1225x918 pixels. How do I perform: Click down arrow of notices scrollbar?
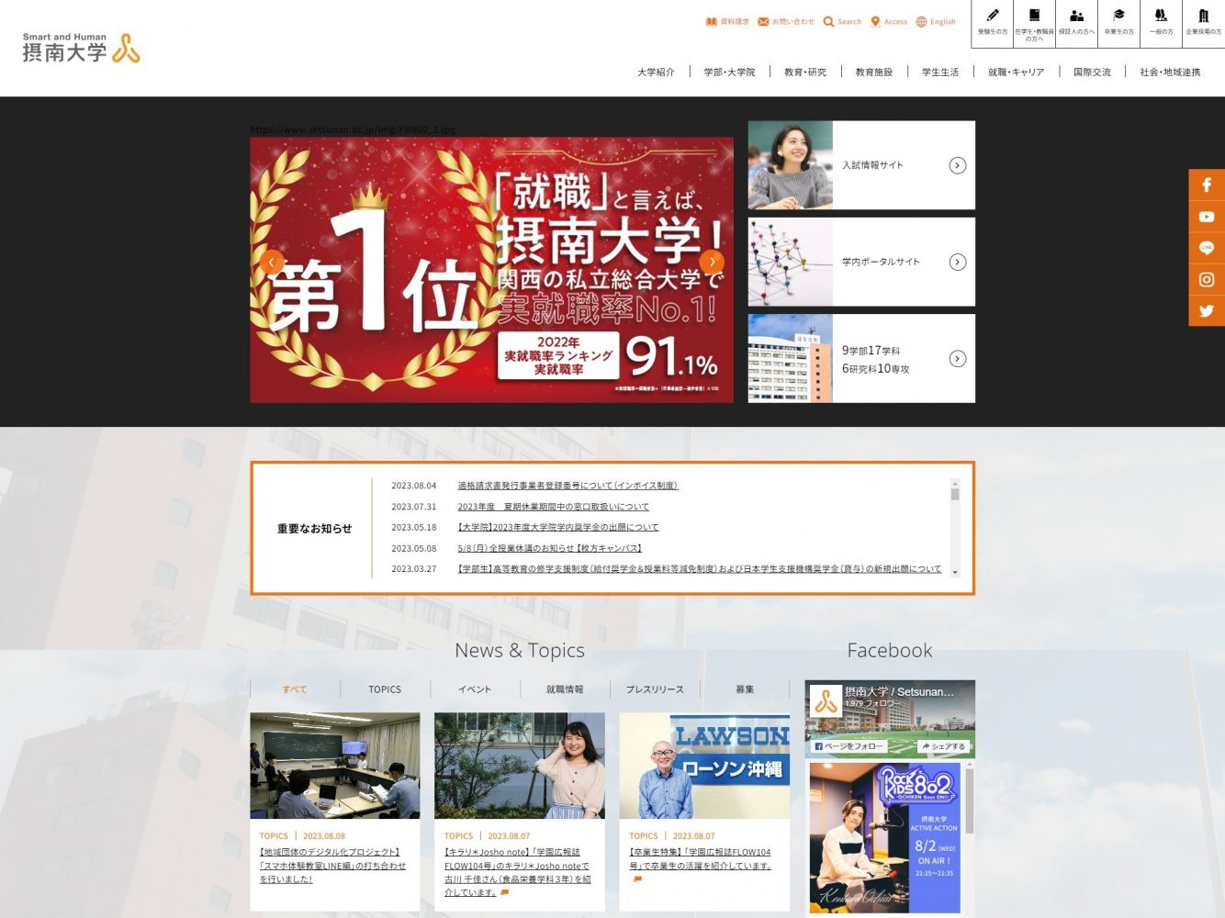955,572
